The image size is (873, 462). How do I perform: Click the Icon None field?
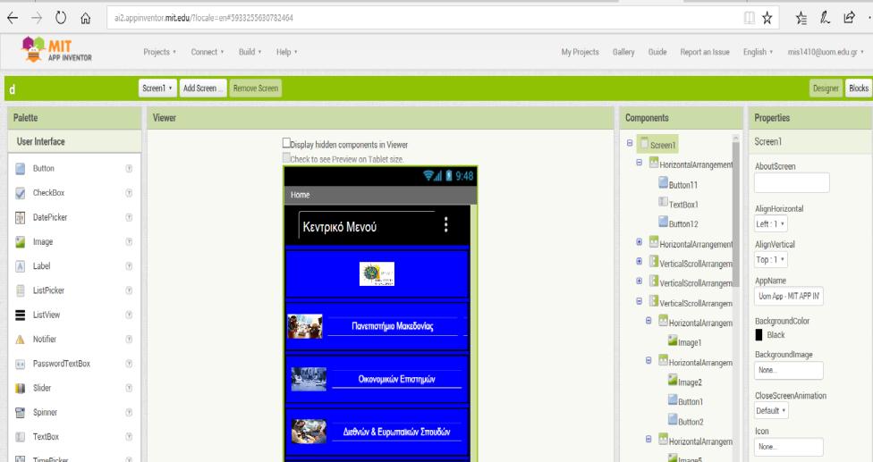[x=788, y=447]
